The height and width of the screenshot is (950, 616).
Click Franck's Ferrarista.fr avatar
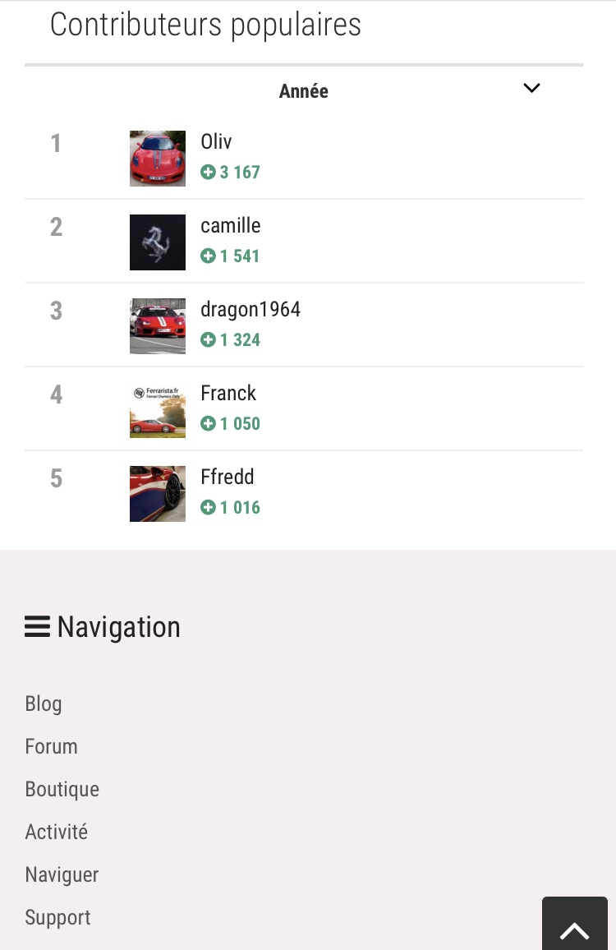click(x=158, y=410)
